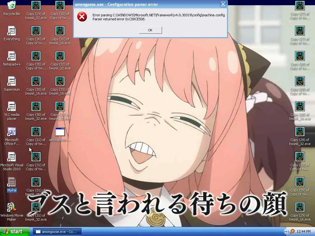Viewport: 315px width, 236px height.
Task: Select the amongoose desktop program icon
Action: tap(60, 134)
